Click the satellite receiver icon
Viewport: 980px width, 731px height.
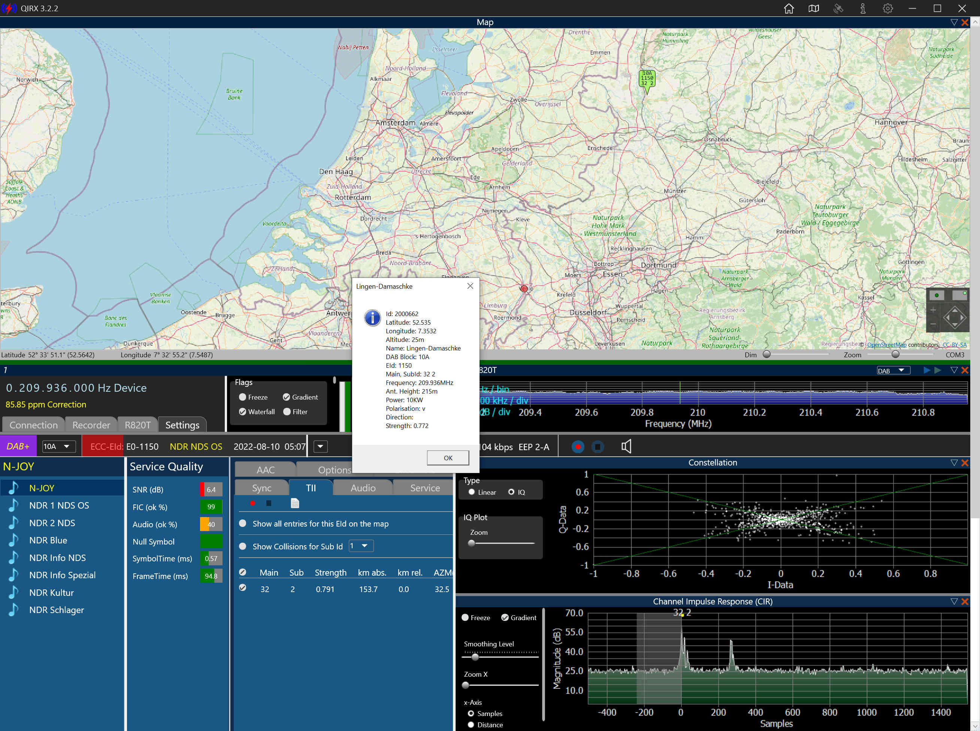[838, 8]
